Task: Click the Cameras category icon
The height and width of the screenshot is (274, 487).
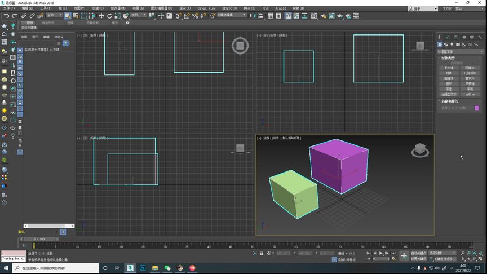Action: [458, 45]
